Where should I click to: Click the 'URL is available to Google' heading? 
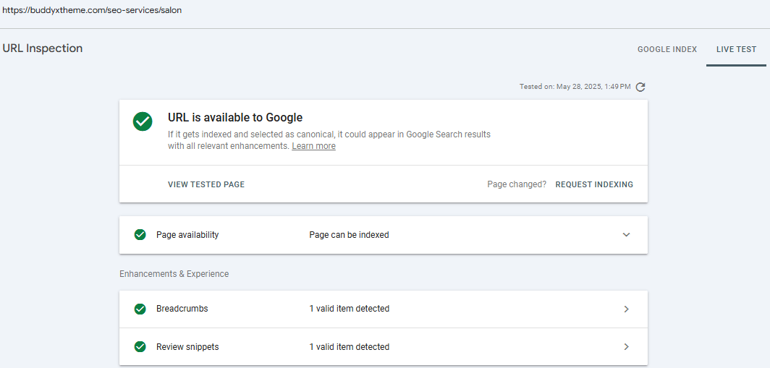[x=235, y=117]
